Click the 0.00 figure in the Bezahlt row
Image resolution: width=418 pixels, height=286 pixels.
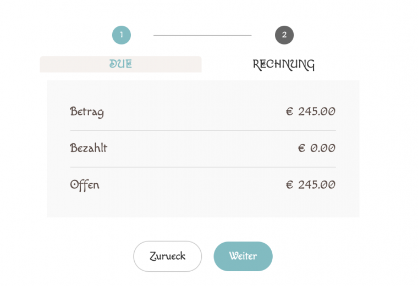click(x=323, y=148)
